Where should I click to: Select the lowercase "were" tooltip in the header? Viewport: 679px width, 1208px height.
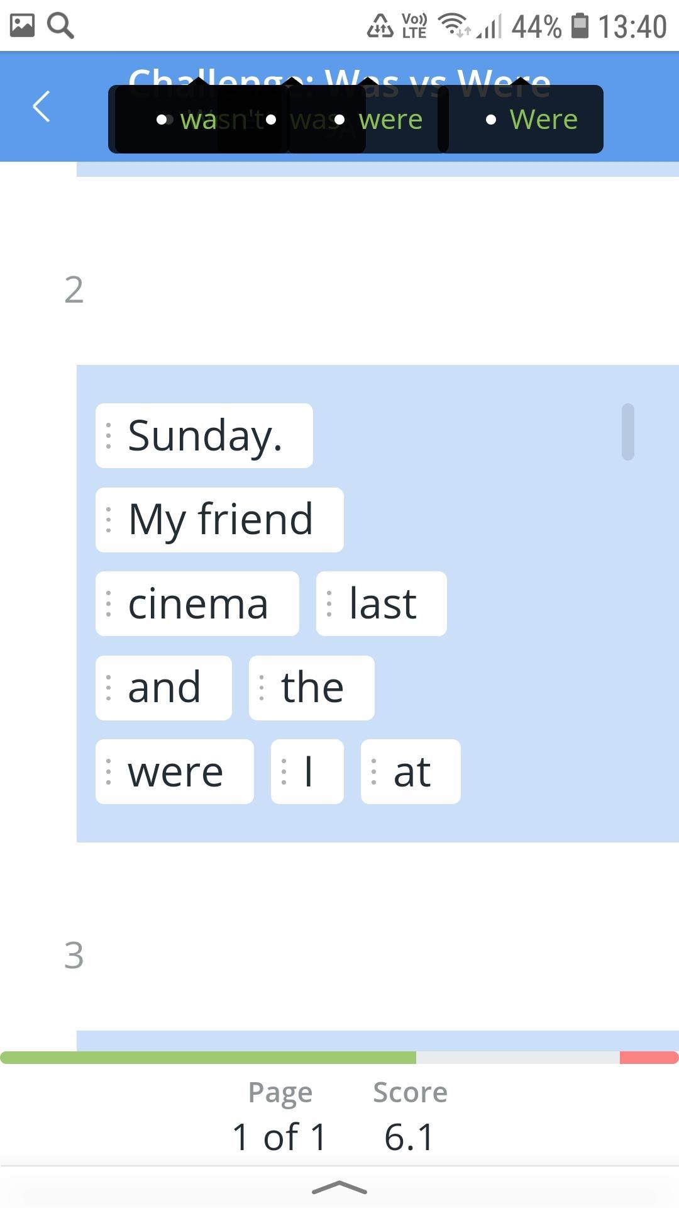(390, 120)
